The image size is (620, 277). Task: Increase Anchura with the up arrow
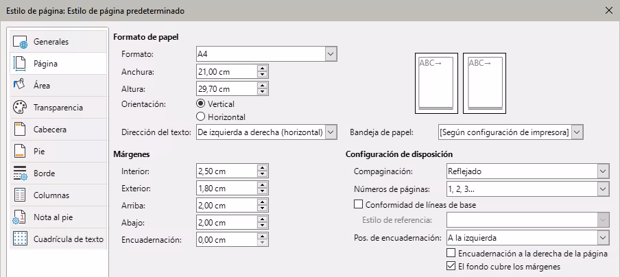(x=262, y=69)
